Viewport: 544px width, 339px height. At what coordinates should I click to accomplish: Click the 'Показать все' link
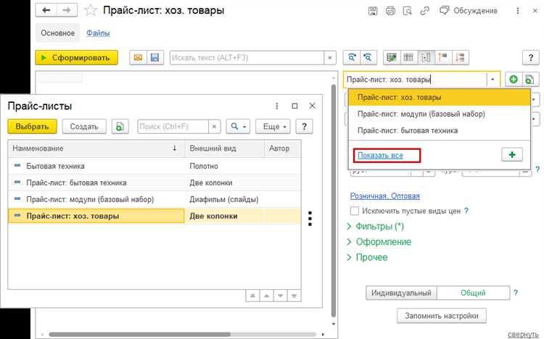coord(387,155)
